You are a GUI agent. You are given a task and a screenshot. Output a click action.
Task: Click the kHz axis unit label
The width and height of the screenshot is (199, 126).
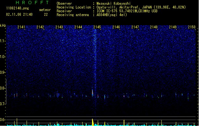pyautogui.click(x=3, y=26)
